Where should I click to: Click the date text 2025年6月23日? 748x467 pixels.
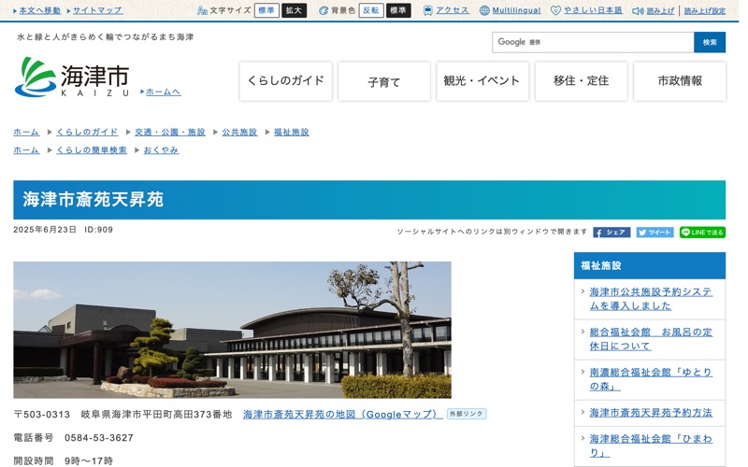45,230
